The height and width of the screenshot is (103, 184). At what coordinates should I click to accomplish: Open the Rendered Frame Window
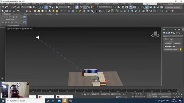(x=151, y=7)
